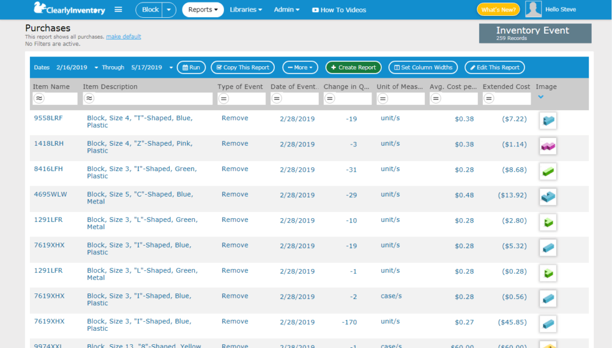Click the Run button
This screenshot has width=612, height=348.
point(191,67)
